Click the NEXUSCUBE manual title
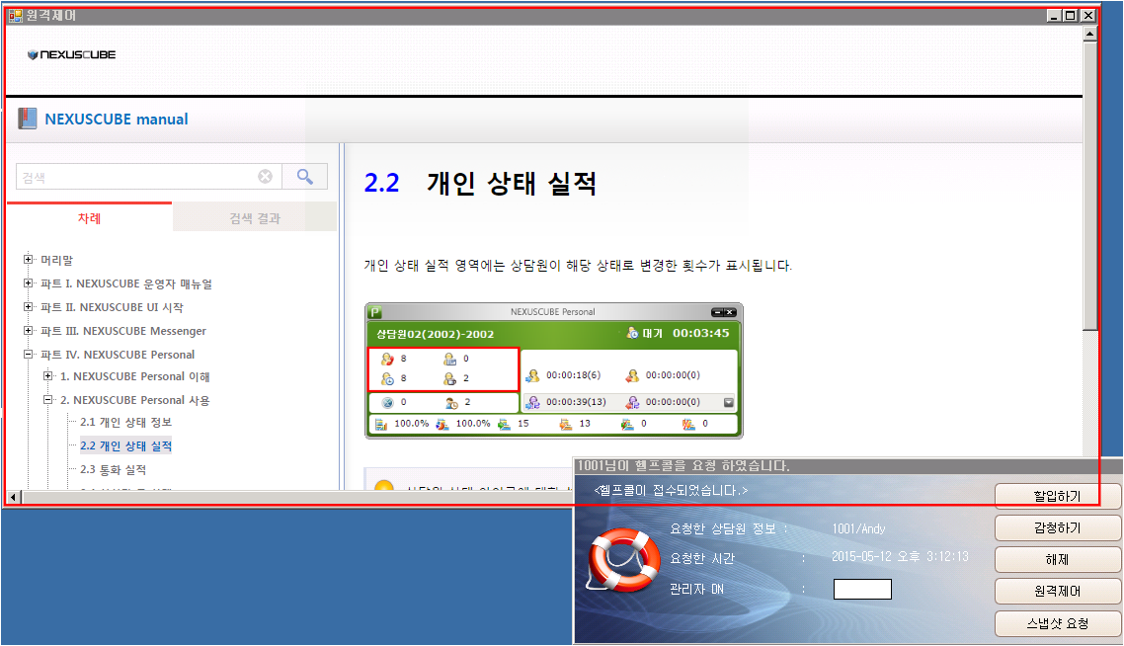Image resolution: width=1124 pixels, height=646 pixels. pos(117,119)
